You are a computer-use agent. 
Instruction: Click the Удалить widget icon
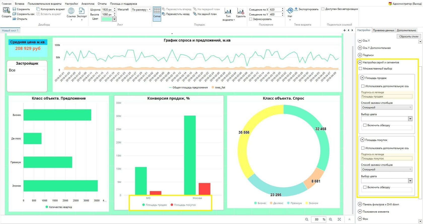click(240, 11)
